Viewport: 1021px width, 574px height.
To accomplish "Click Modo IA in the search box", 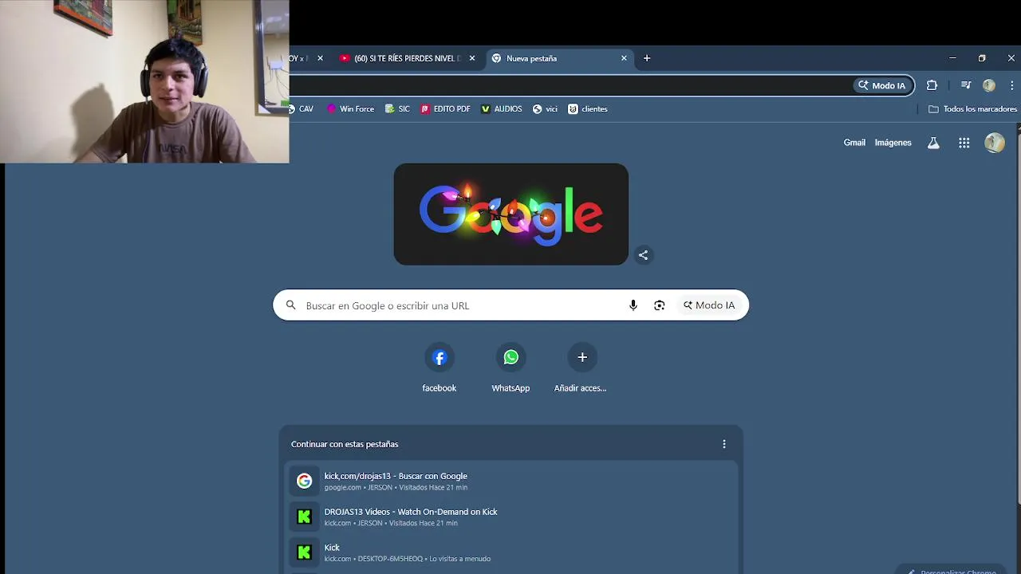I will (709, 305).
